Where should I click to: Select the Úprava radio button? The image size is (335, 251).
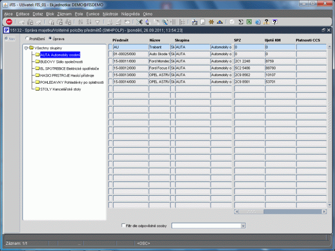(50, 39)
